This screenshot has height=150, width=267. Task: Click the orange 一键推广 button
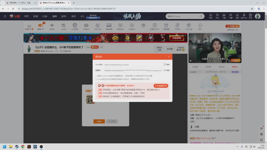click(x=99, y=121)
